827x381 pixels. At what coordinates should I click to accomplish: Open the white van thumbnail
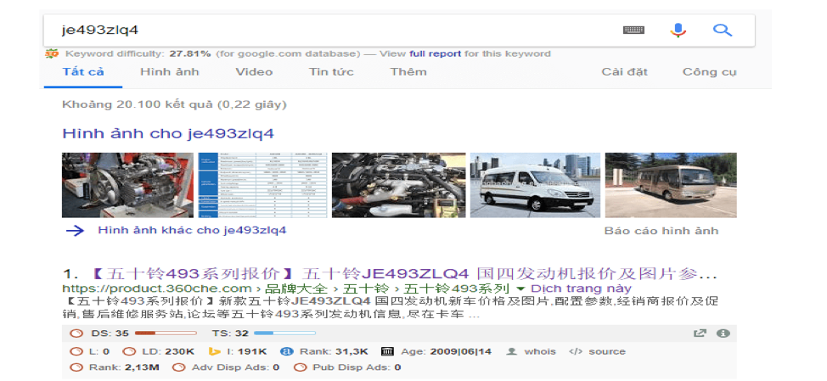535,185
